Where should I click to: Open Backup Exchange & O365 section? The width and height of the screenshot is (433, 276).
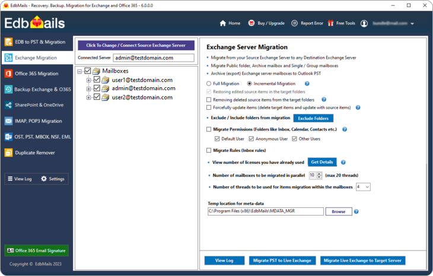click(x=37, y=89)
